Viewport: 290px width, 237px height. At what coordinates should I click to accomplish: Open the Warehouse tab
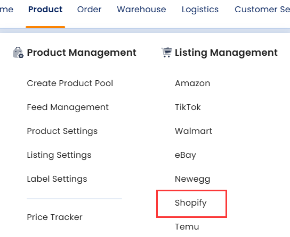tap(141, 10)
